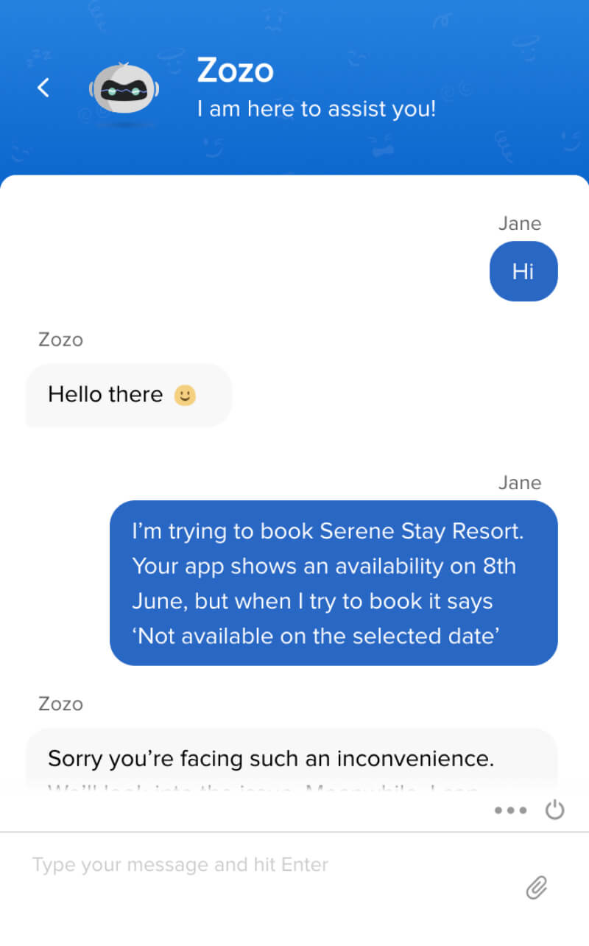Click the 'I am here to assist you!' subtitle
Viewport: 589px width, 946px height.
(317, 109)
